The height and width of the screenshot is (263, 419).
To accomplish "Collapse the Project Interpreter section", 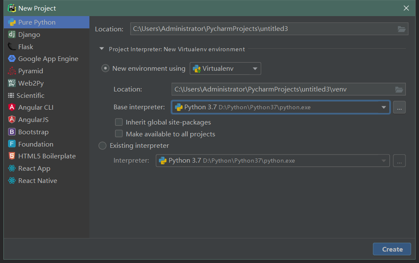I will click(x=102, y=49).
